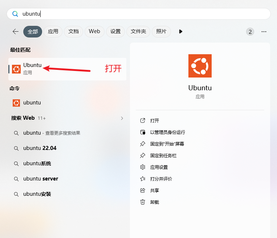This screenshot has height=238, width=277.
Task: Run the ubuntu command result
Action: (67, 103)
